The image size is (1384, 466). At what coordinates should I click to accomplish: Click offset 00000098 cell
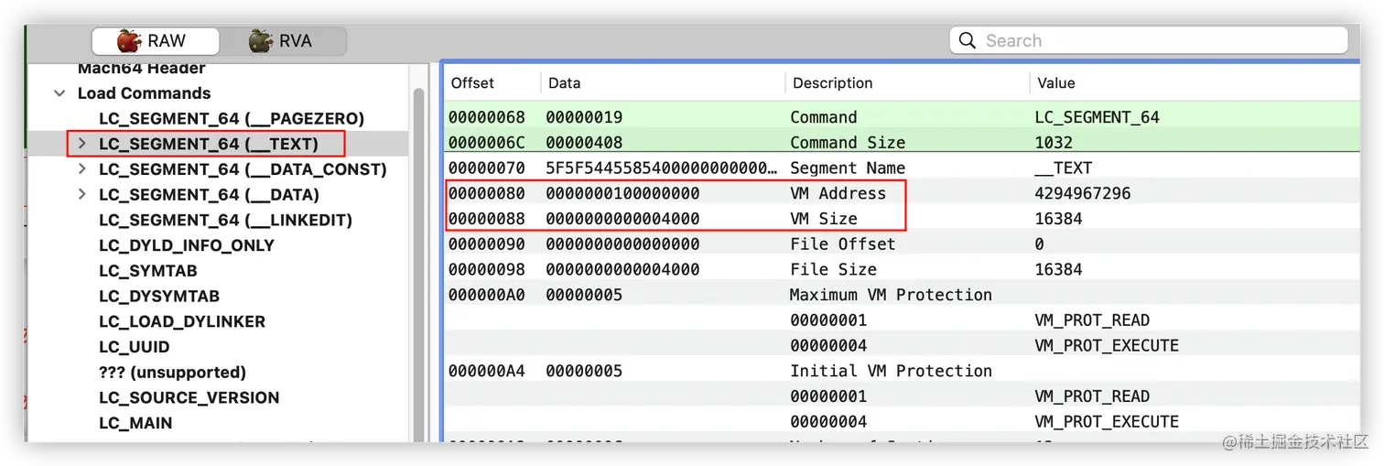486,269
